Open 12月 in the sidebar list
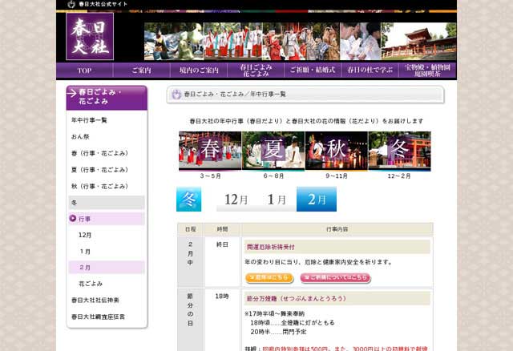Screen dimensions: 513x351 (85, 235)
